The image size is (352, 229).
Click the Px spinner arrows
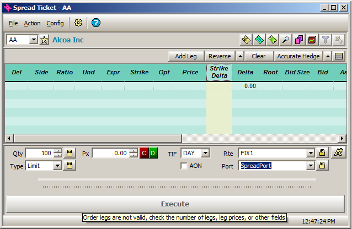(134, 153)
